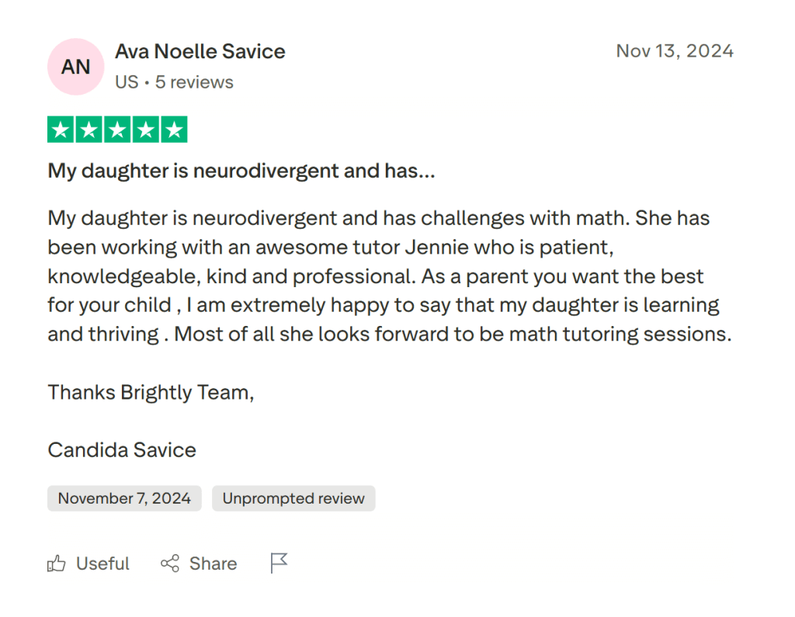
Task: Click the "Unprompted review" tag
Action: [293, 498]
